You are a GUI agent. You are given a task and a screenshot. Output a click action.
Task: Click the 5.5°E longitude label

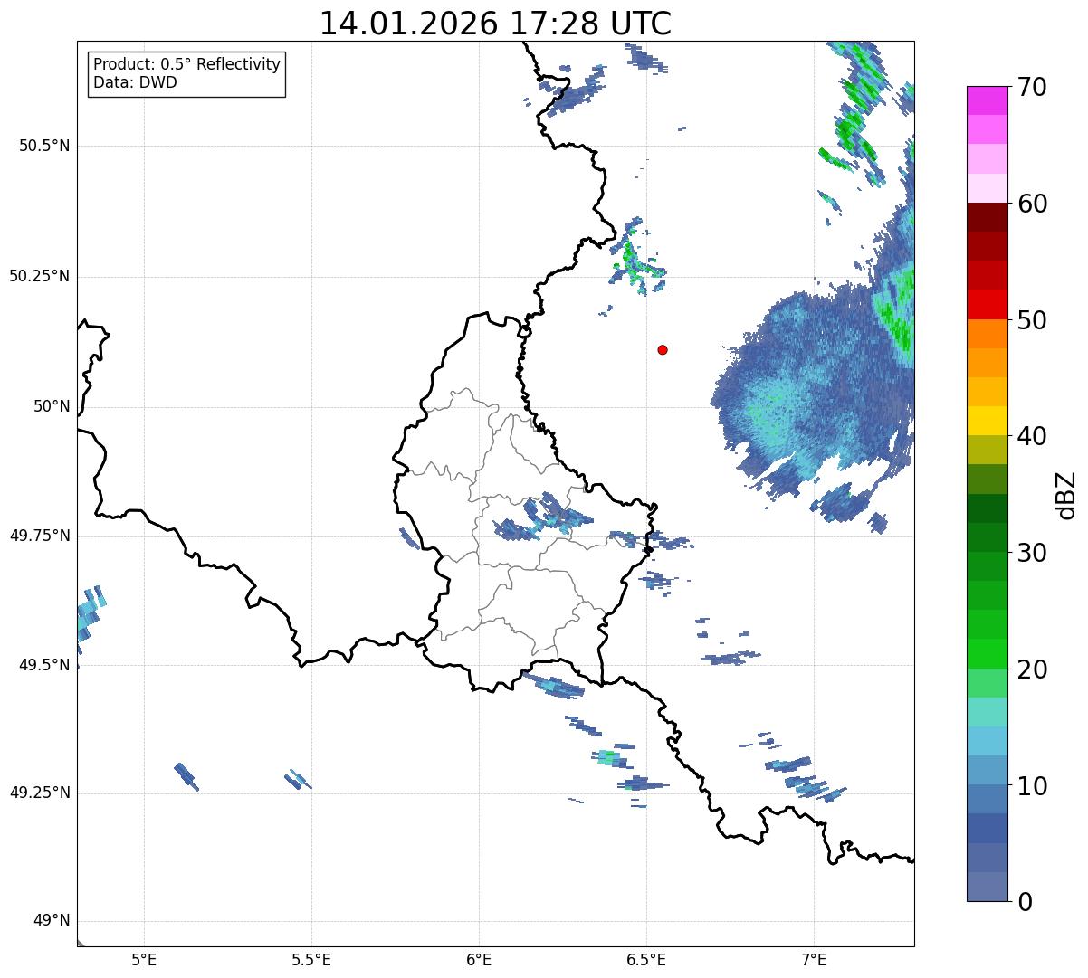pyautogui.click(x=311, y=960)
